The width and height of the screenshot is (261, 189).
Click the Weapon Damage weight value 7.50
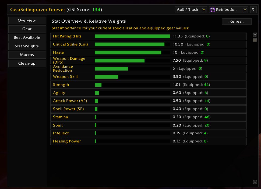pos(177,61)
